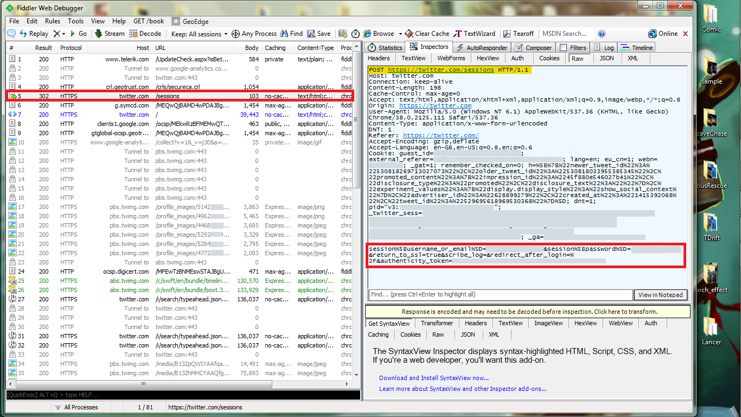Click yellow 'Response is encoded' transform bar
This screenshot has height=417, width=741.
point(527,312)
